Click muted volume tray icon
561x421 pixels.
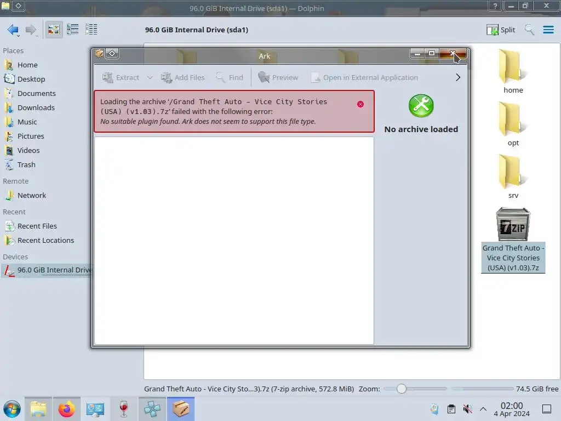point(467,409)
